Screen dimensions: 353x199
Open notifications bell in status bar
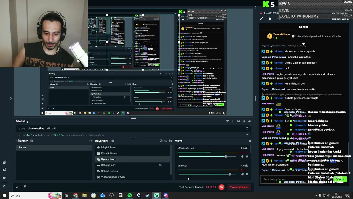coord(25,187)
